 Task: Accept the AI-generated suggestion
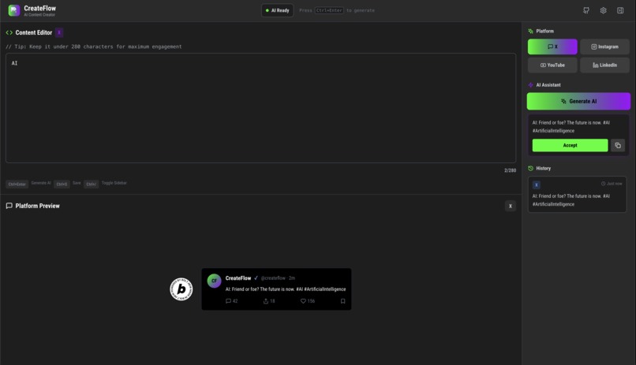coord(570,145)
